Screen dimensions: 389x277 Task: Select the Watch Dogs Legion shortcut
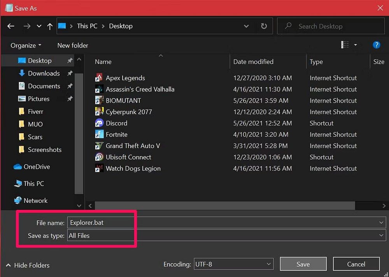133,168
